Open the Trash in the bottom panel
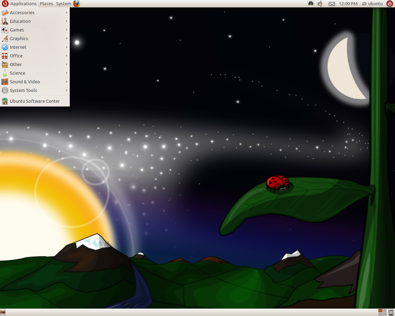This screenshot has height=316, width=395. pos(391,312)
